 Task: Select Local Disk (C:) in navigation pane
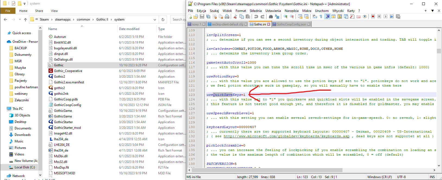[25, 167]
